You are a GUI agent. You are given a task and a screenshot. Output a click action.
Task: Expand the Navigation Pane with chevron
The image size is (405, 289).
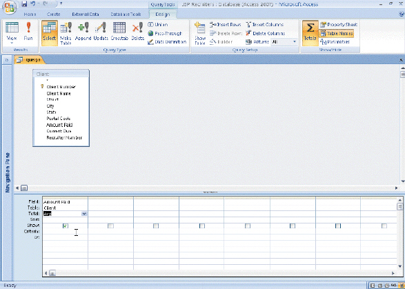pos(7,60)
